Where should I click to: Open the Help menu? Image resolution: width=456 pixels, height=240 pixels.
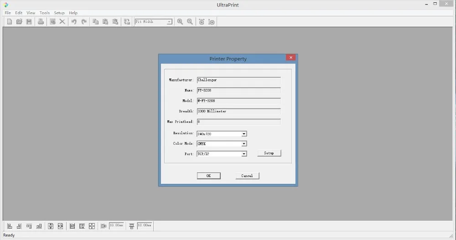tap(73, 13)
